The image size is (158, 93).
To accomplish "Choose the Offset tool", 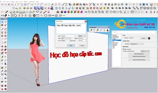I will (6, 53).
